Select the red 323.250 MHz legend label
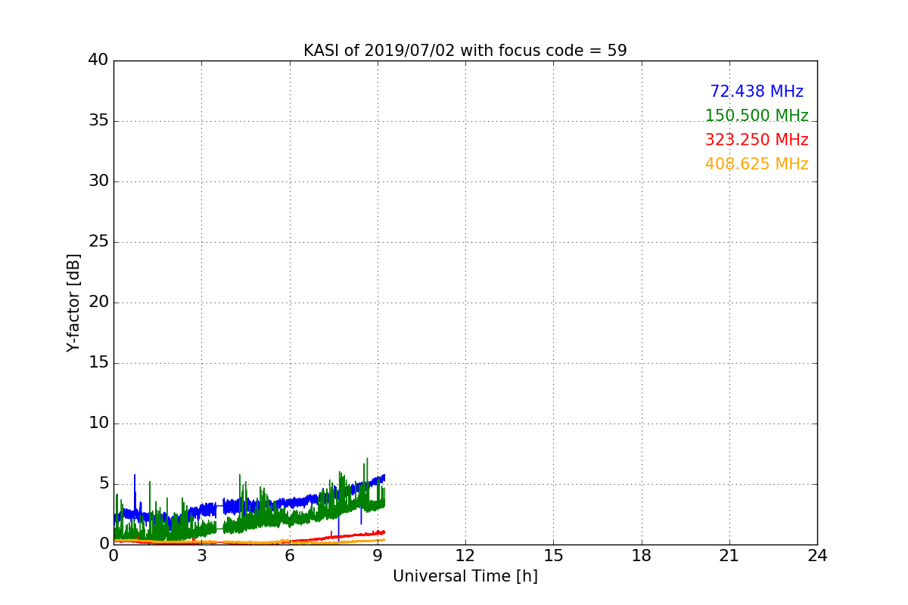 click(757, 140)
